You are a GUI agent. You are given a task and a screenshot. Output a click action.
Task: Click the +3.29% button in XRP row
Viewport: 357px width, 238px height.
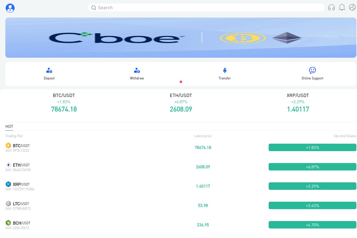[312, 186]
